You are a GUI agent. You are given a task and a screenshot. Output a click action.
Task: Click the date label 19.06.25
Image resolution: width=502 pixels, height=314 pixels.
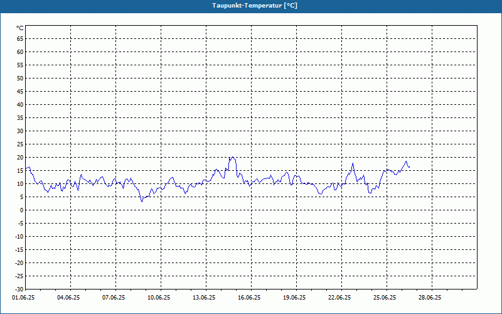coord(294,298)
